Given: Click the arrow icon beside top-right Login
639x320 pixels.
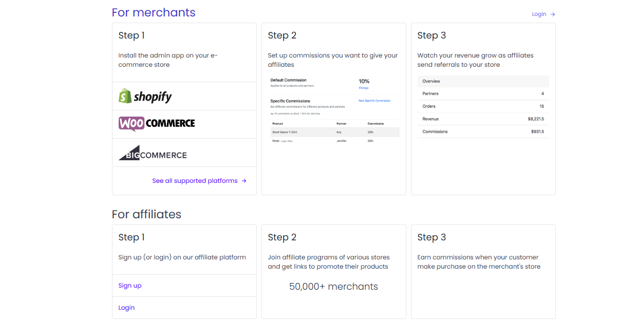Looking at the screenshot, I should (x=553, y=14).
